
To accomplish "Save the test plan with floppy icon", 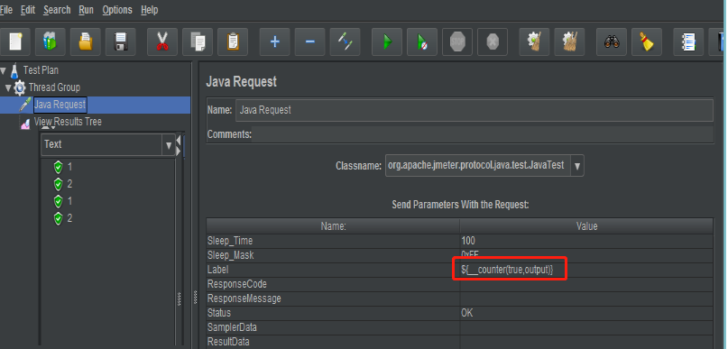I will (121, 41).
